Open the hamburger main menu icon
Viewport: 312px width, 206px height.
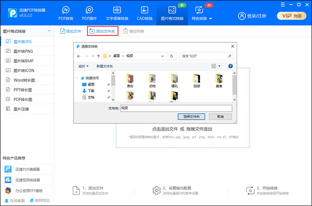tap(283, 5)
